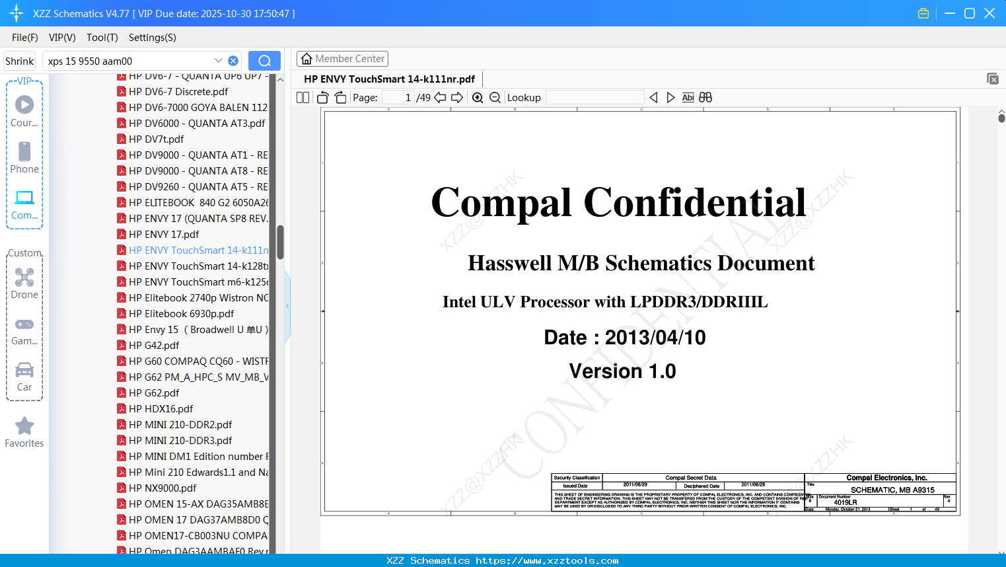This screenshot has width=1006, height=567.
Task: Zoom in on the schematic
Action: (x=478, y=97)
